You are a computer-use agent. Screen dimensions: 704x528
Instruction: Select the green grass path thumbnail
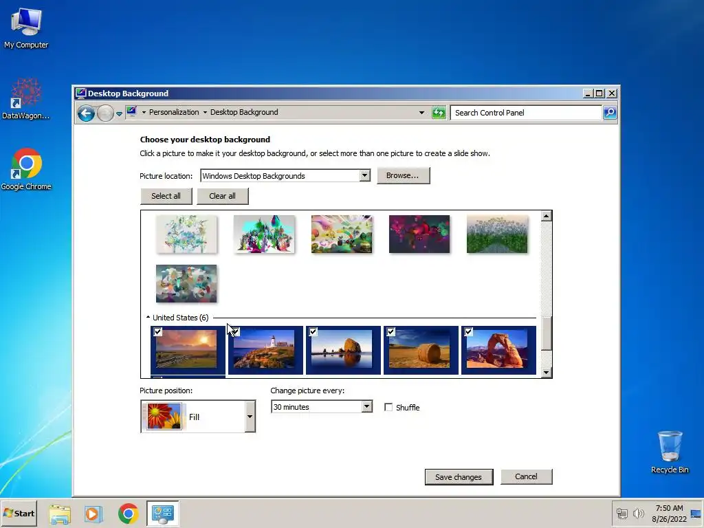[x=497, y=234]
